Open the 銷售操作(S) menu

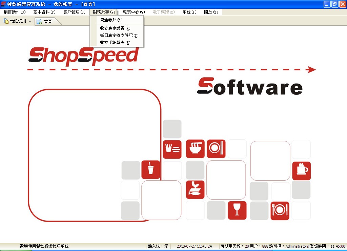15,12
